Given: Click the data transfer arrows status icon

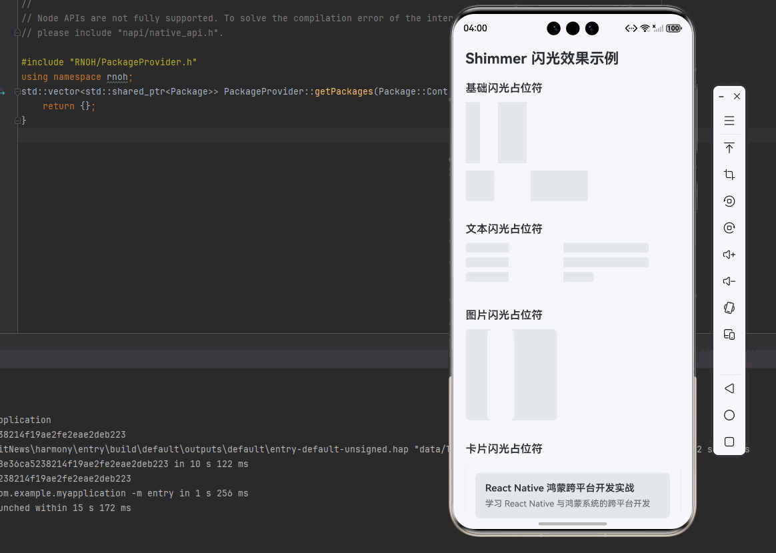Looking at the screenshot, I should pos(631,28).
